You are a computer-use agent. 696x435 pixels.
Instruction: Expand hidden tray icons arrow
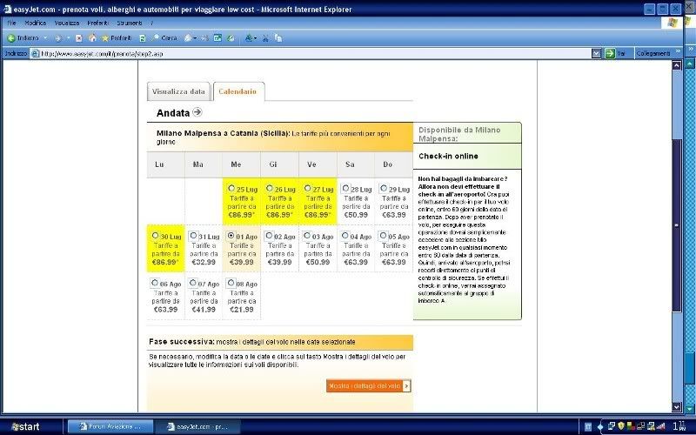600,426
